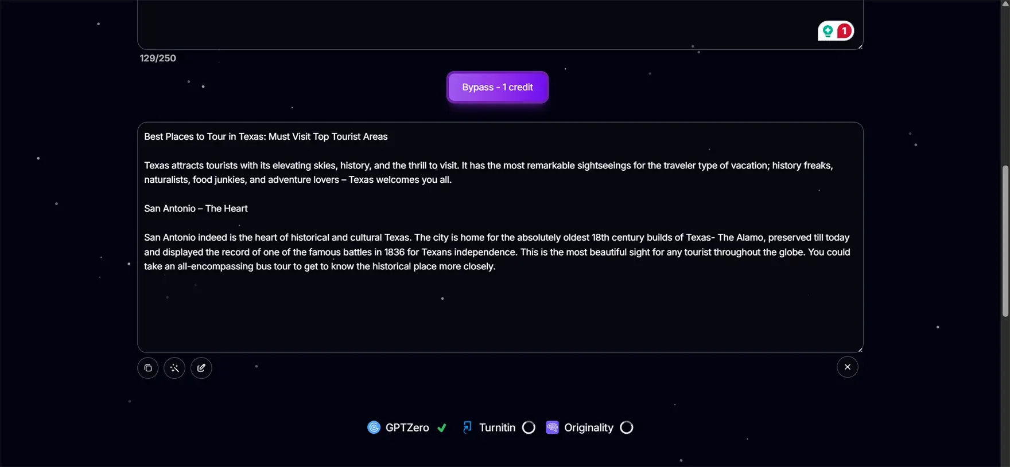The width and height of the screenshot is (1010, 467).
Task: Click the Turnitin label
Action: click(497, 427)
